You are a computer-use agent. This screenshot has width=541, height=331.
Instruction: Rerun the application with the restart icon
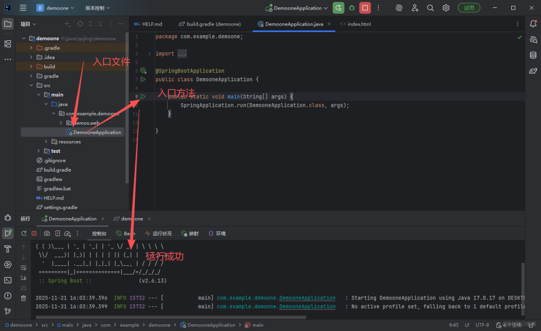tap(24, 233)
